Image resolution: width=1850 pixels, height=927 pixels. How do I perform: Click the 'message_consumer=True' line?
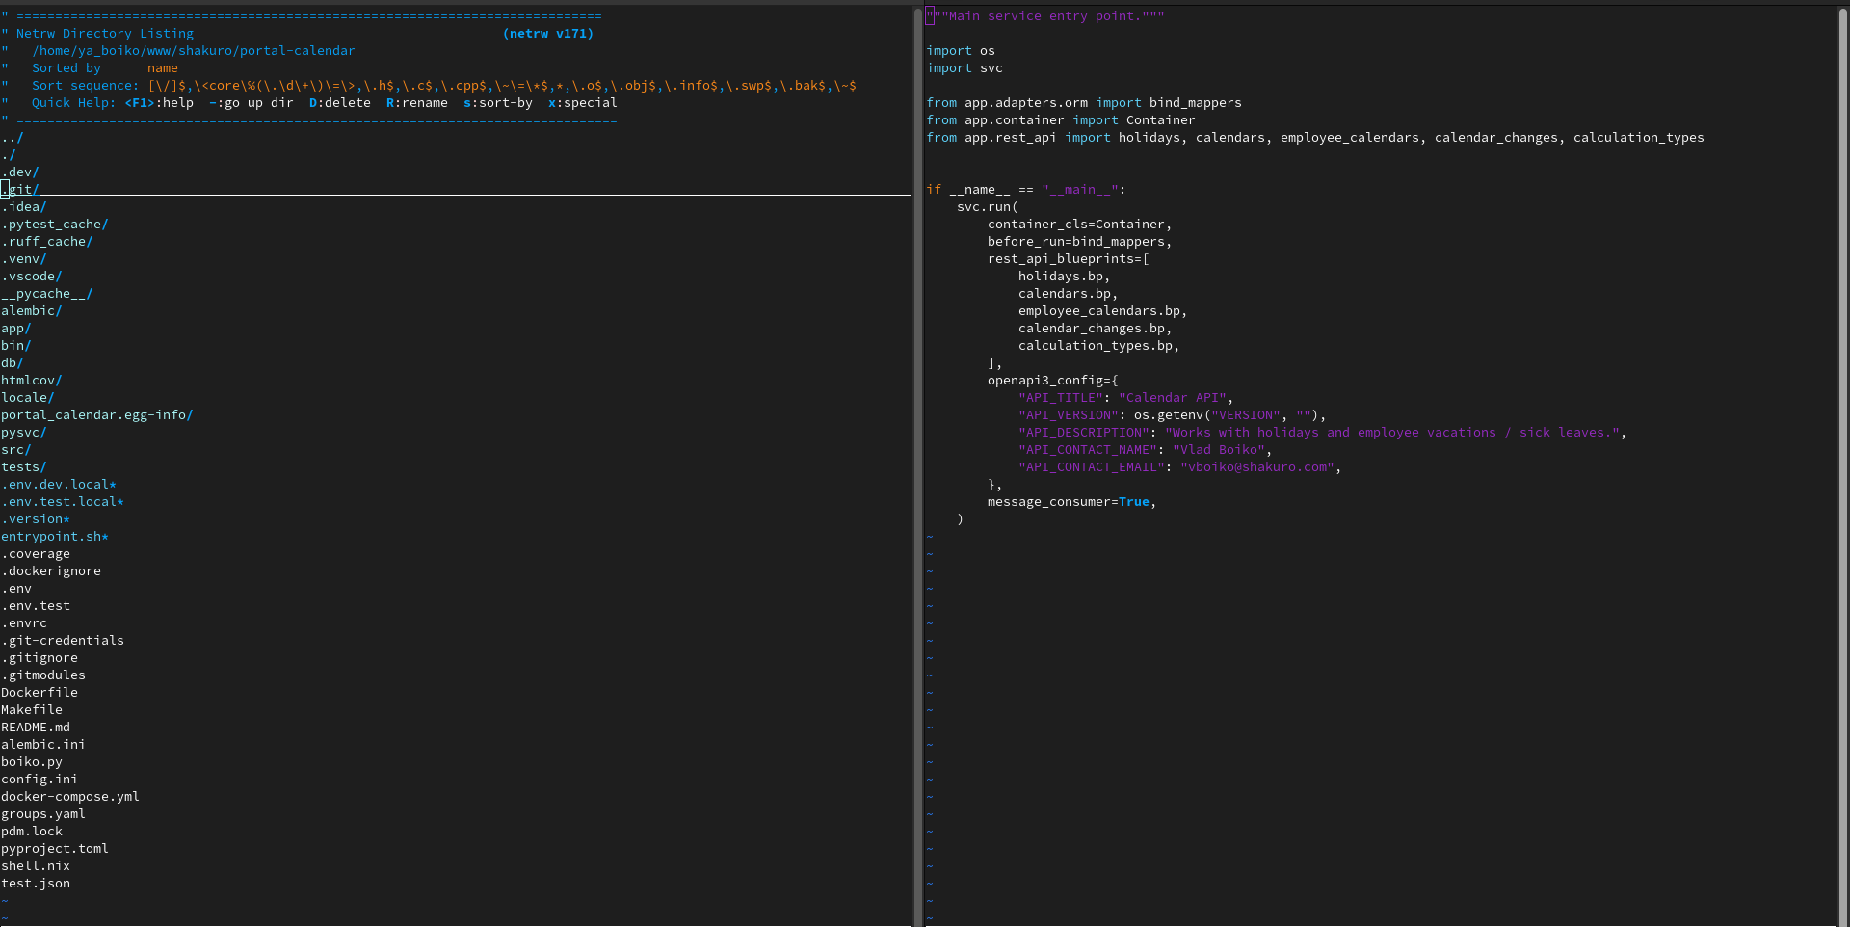point(1071,502)
